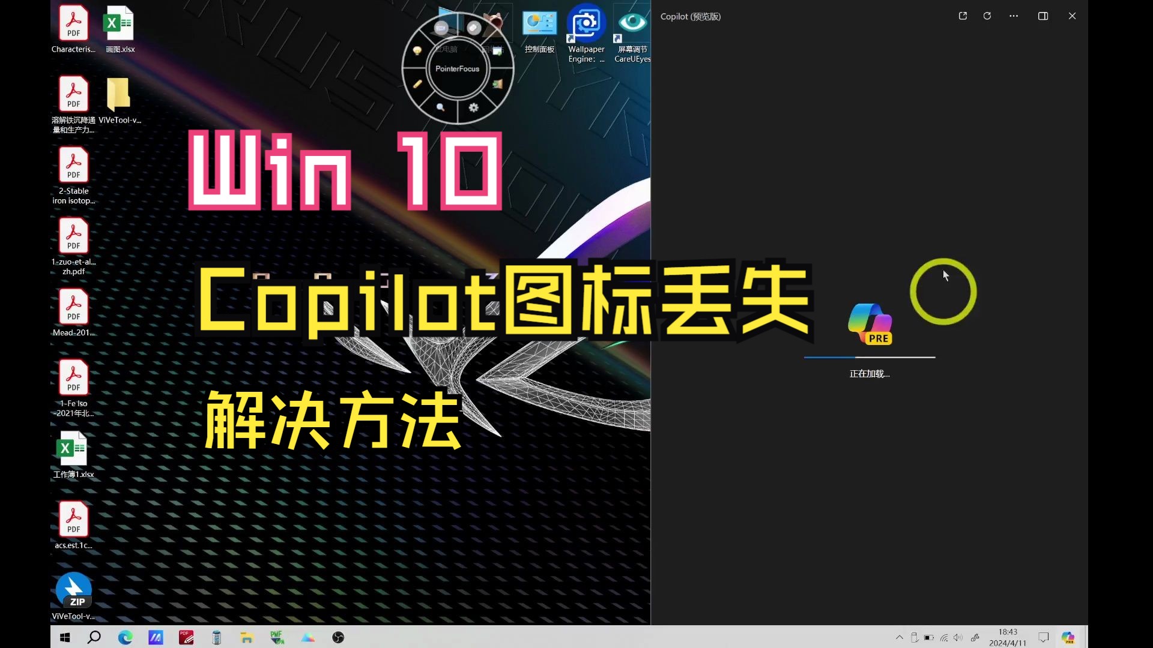The height and width of the screenshot is (648, 1153).
Task: Expand hidden system tray icons chevron
Action: (x=899, y=637)
